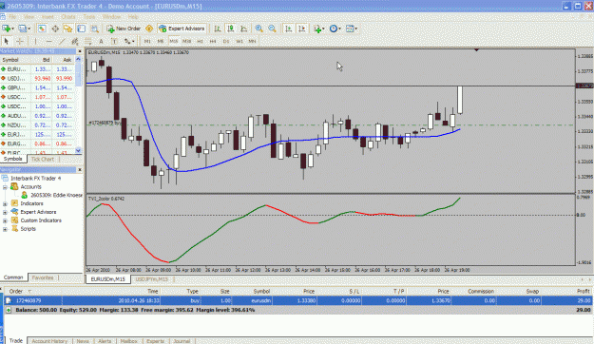Open the Periods clock dropdown arrow
Screen dimensions: 594x344
point(340,29)
